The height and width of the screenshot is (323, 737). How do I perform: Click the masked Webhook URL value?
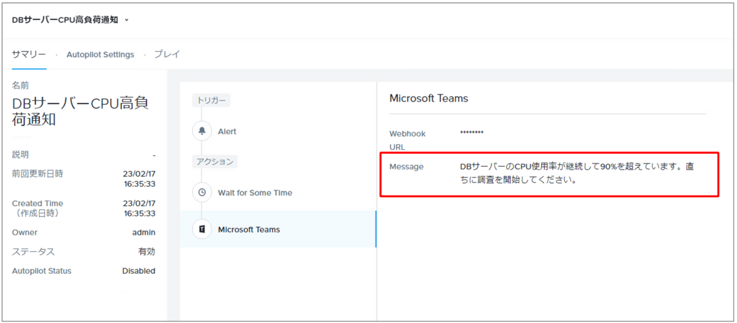click(x=472, y=132)
